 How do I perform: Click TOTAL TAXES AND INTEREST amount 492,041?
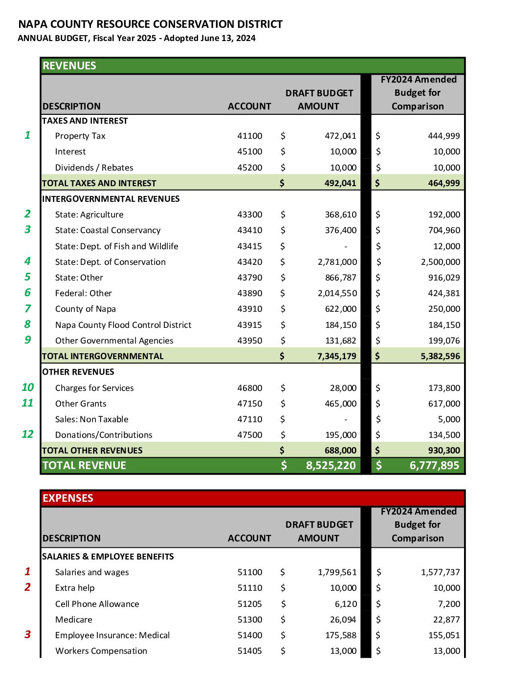click(x=340, y=183)
